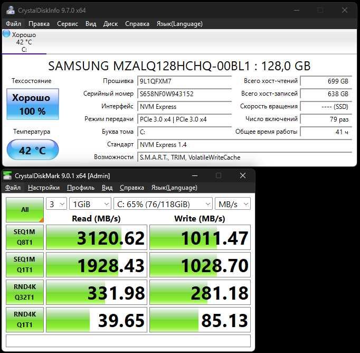Click the Температура label
Screen dimensions: 360x353
tap(32, 132)
